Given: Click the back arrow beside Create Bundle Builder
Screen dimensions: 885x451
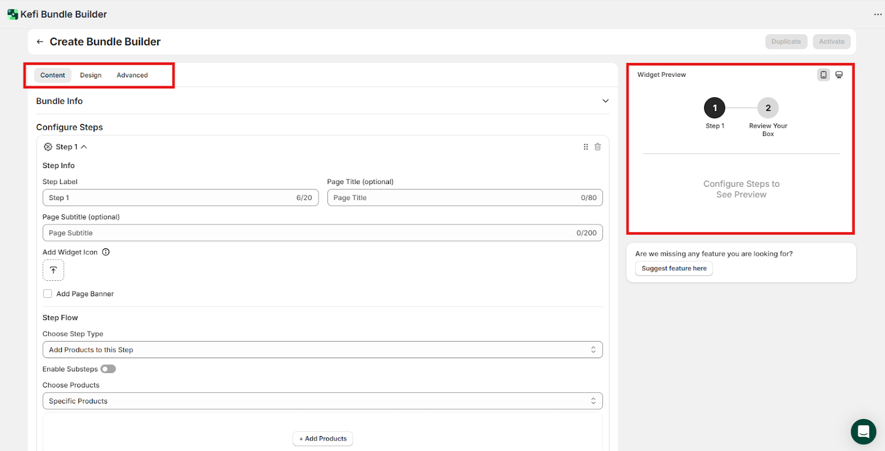Looking at the screenshot, I should coord(40,42).
